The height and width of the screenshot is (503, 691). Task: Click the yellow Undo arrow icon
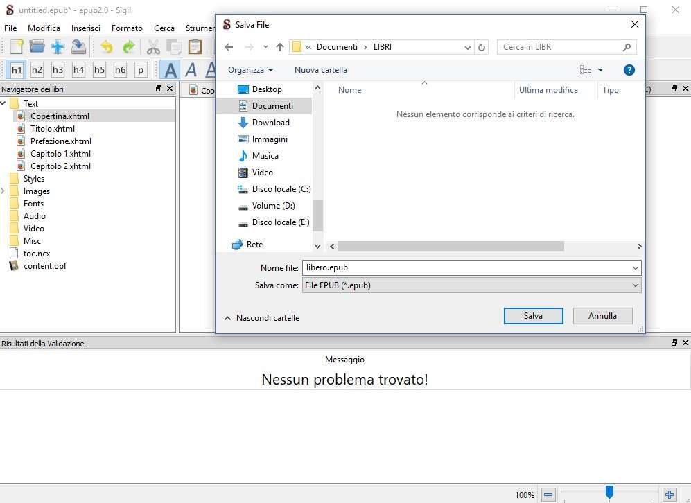(x=106, y=47)
